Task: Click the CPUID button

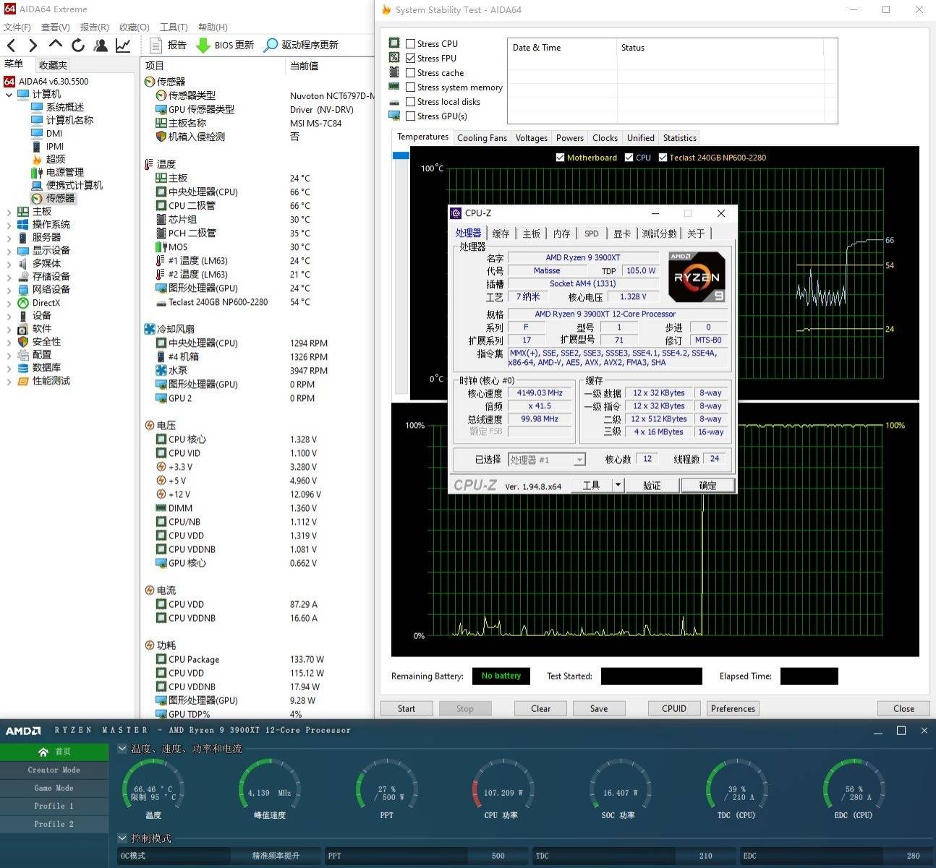Action: tap(674, 708)
